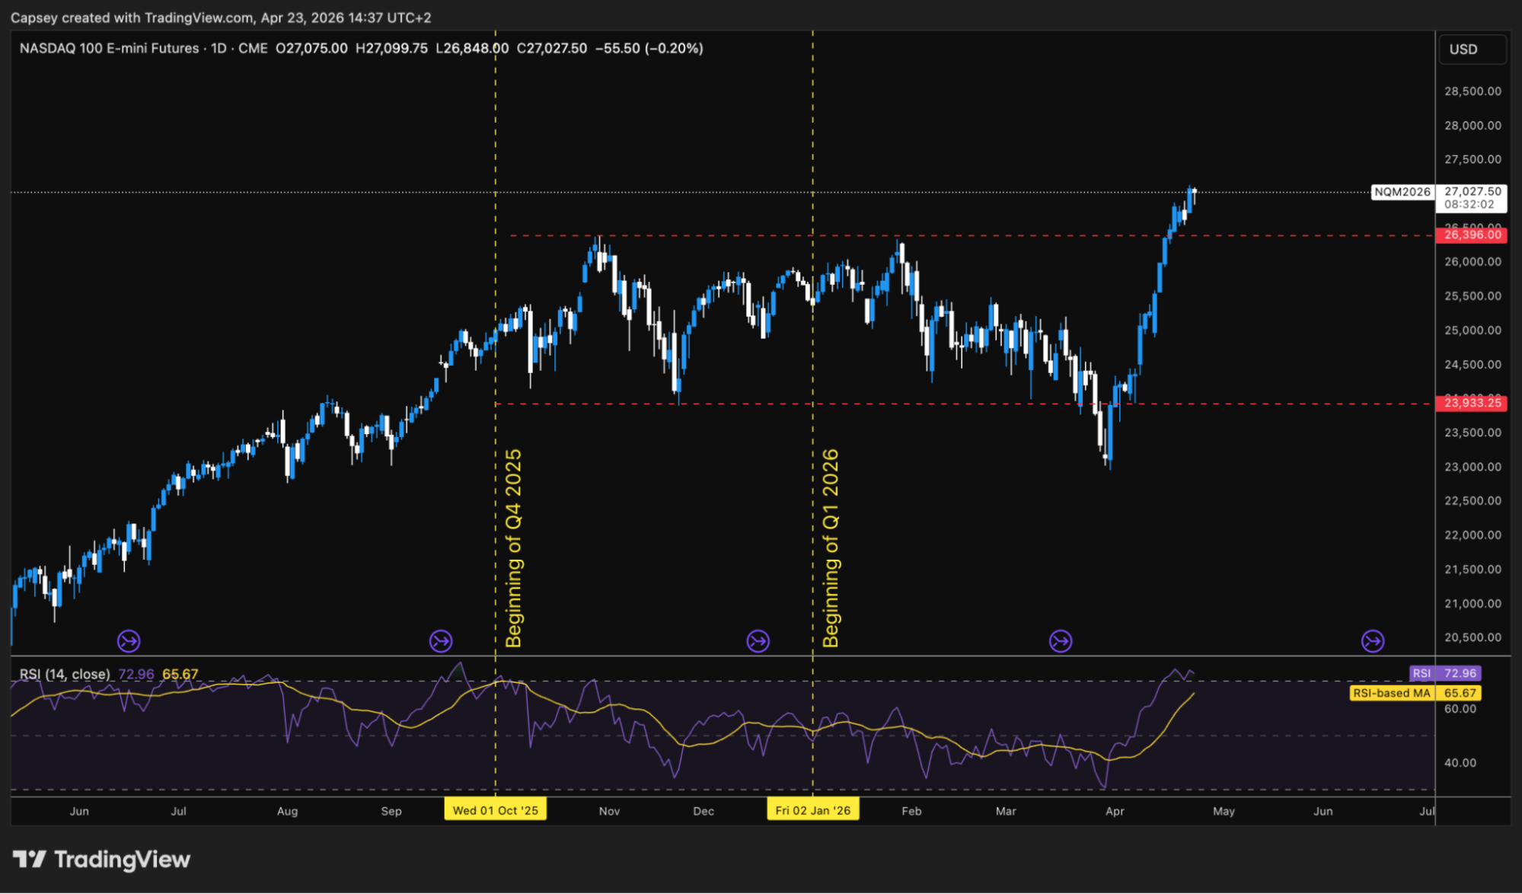Viewport: 1522px width, 894px height.
Task: Click the Fri 02 Jan '26 date marker
Action: 812,810
